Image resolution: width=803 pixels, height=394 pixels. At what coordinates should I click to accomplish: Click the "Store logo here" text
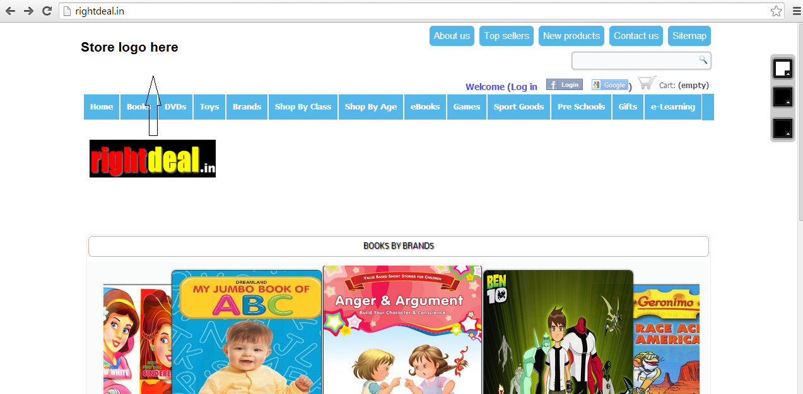tap(129, 47)
